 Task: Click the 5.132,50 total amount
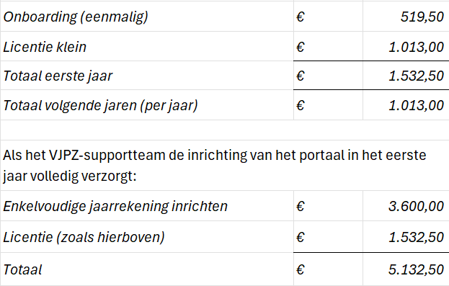[406, 269]
